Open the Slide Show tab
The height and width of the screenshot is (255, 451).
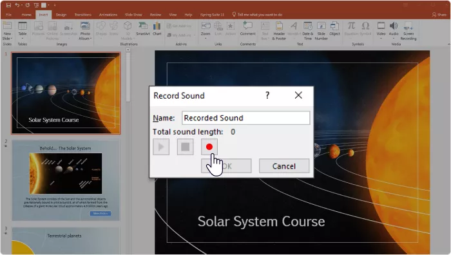(x=133, y=15)
